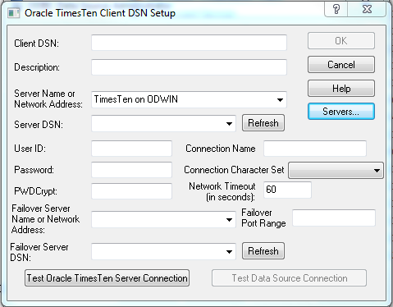Click the Oracle TimesTen dialog title icon

pos(14,13)
